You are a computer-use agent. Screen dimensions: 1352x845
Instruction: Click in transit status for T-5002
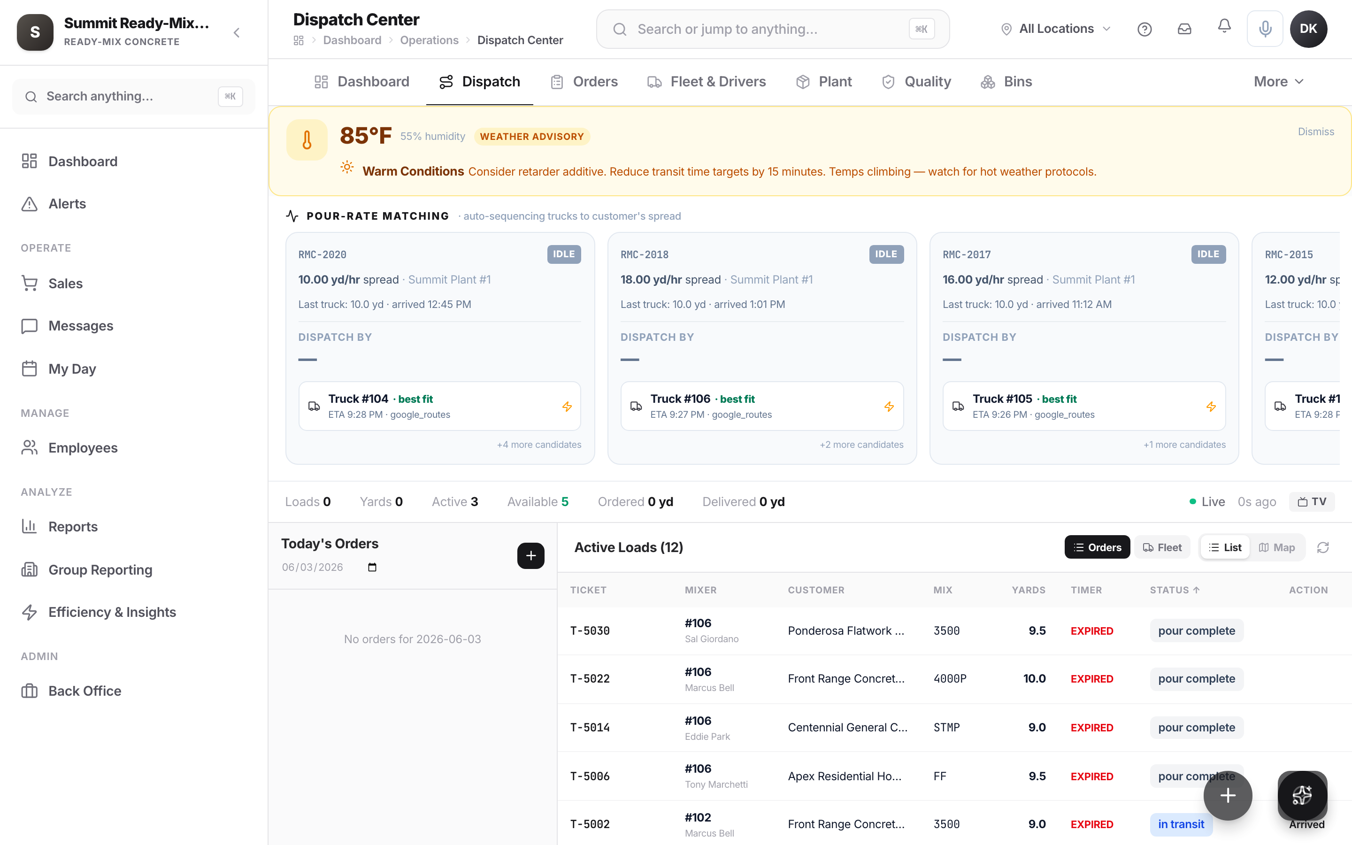click(1181, 824)
